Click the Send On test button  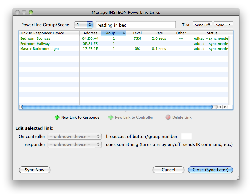click(x=223, y=25)
